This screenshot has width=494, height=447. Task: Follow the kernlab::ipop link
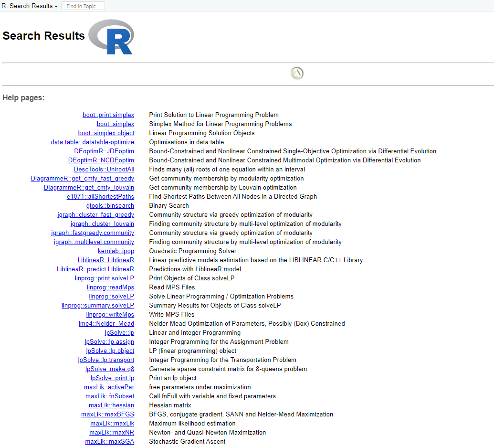tap(116, 251)
